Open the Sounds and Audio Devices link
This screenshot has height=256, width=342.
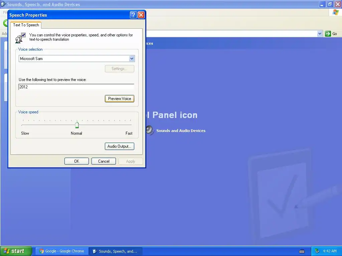pos(181,131)
